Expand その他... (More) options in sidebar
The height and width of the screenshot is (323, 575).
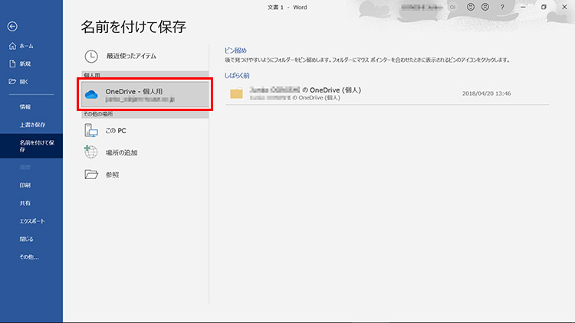point(29,256)
